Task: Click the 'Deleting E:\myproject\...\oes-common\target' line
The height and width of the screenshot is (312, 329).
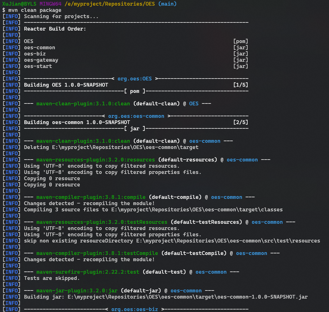Action: (111, 147)
